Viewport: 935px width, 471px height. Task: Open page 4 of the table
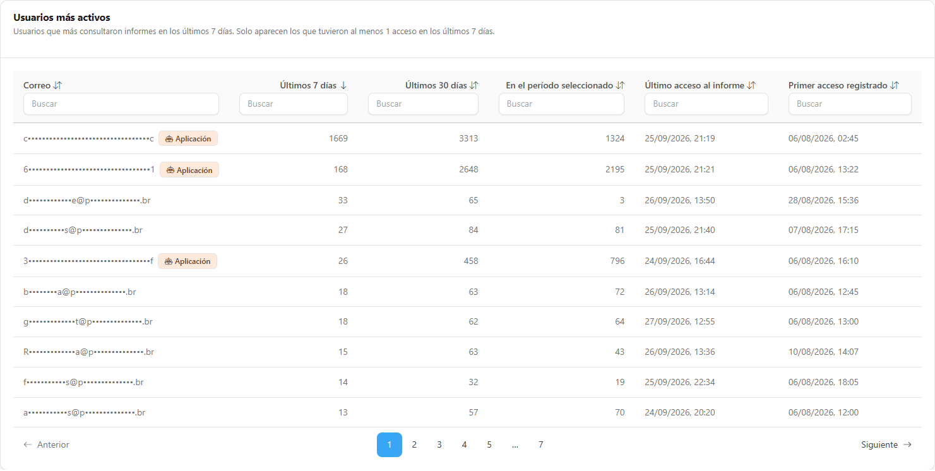click(464, 444)
